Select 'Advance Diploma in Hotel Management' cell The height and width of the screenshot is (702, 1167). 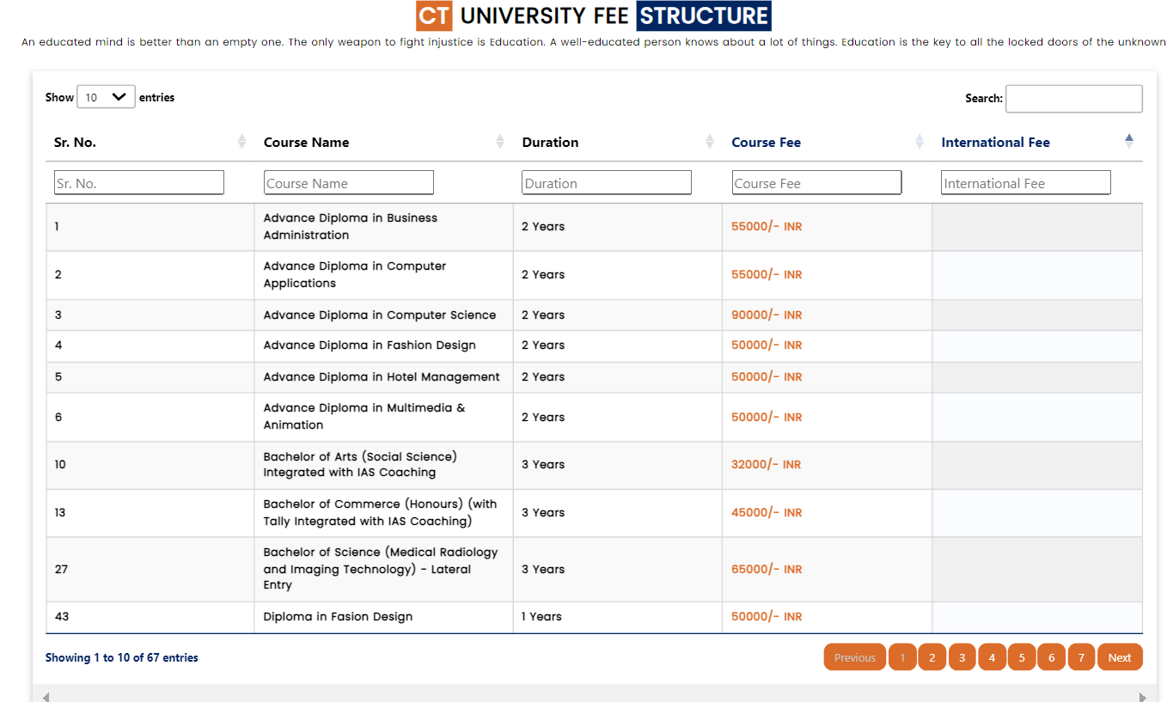[x=383, y=377]
